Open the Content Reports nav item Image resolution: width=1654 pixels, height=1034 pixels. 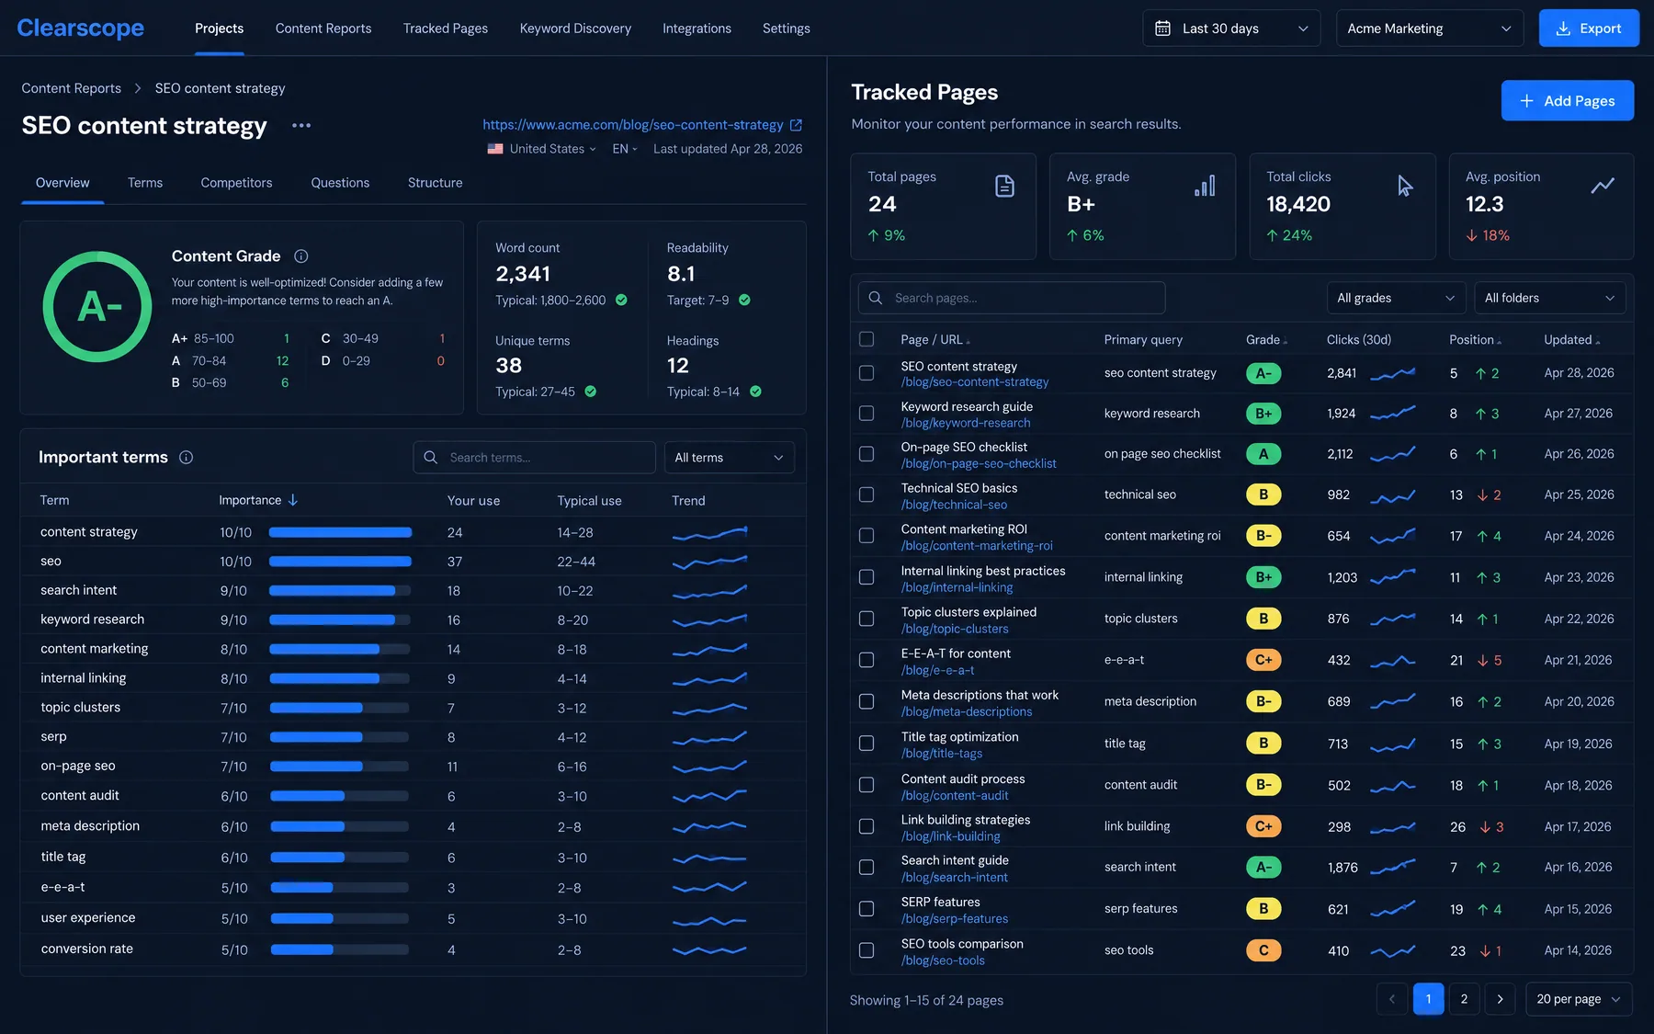pos(323,28)
